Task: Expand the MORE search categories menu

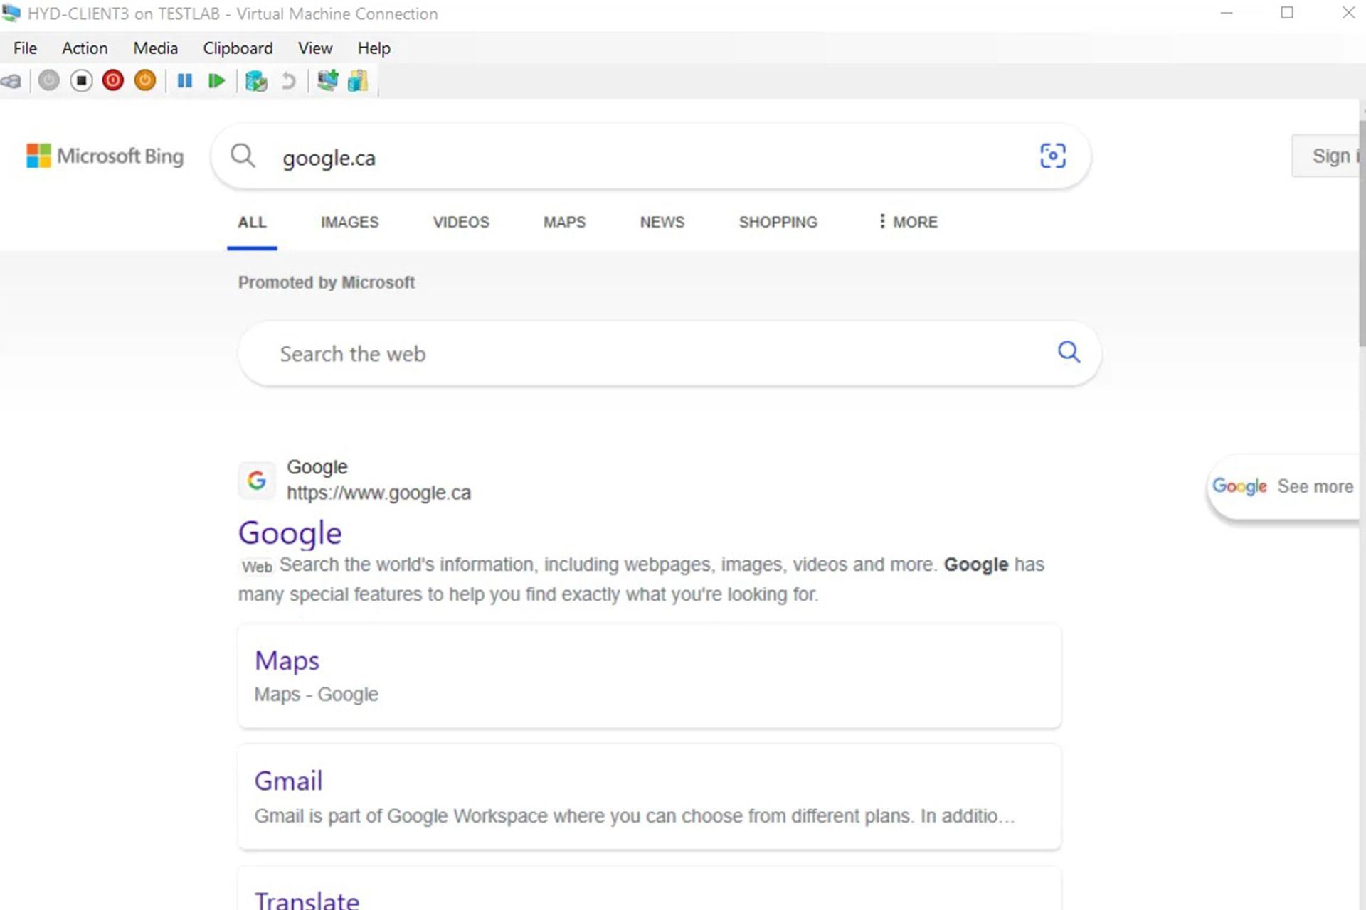Action: 909,222
